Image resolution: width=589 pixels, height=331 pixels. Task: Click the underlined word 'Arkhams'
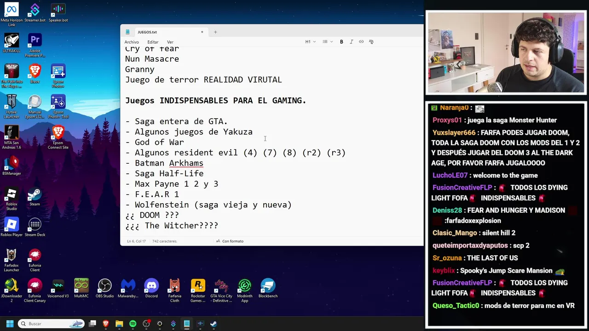pyautogui.click(x=186, y=163)
